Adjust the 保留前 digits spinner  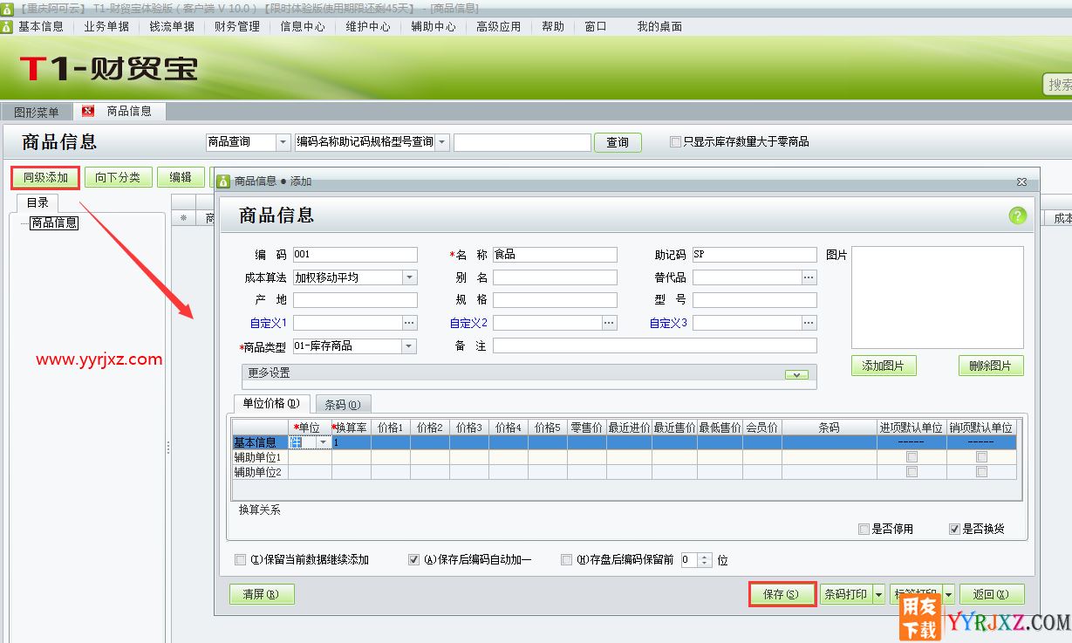point(705,560)
